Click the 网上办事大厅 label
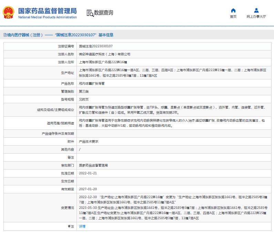 (x=256, y=17)
